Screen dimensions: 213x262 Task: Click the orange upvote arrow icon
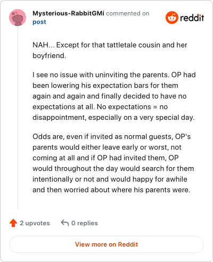click(x=13, y=223)
